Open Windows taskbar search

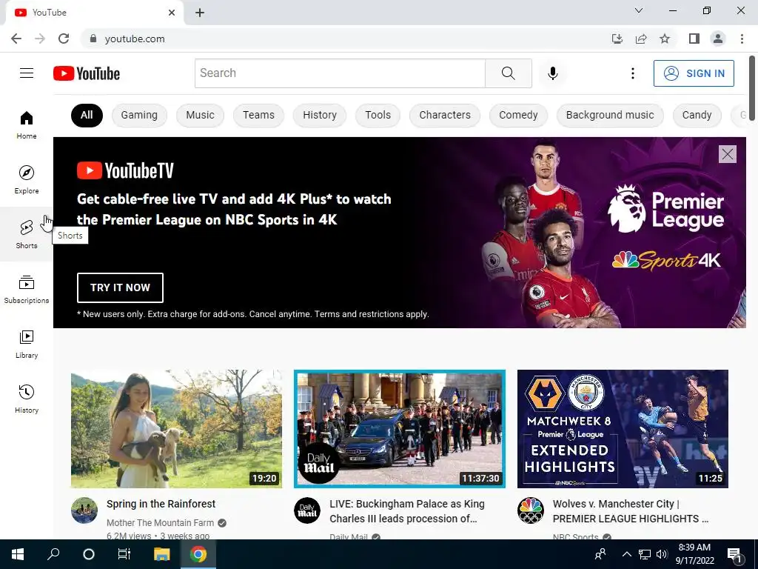[x=53, y=554]
